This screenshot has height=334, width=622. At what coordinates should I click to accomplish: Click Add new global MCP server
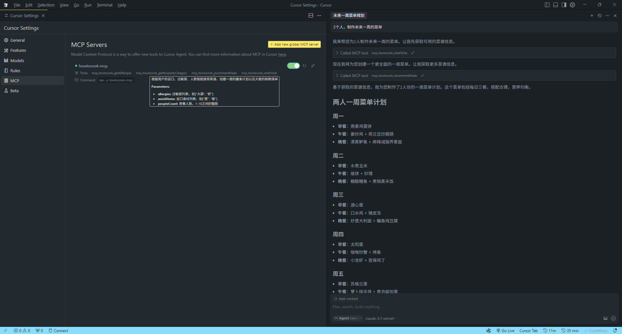coord(294,44)
